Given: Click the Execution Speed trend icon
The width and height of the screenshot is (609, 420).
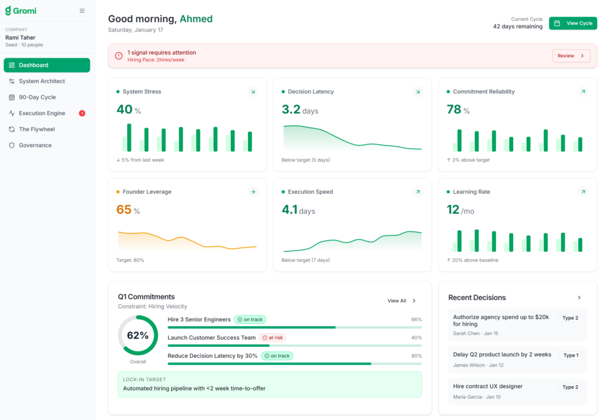Looking at the screenshot, I should click(x=418, y=192).
